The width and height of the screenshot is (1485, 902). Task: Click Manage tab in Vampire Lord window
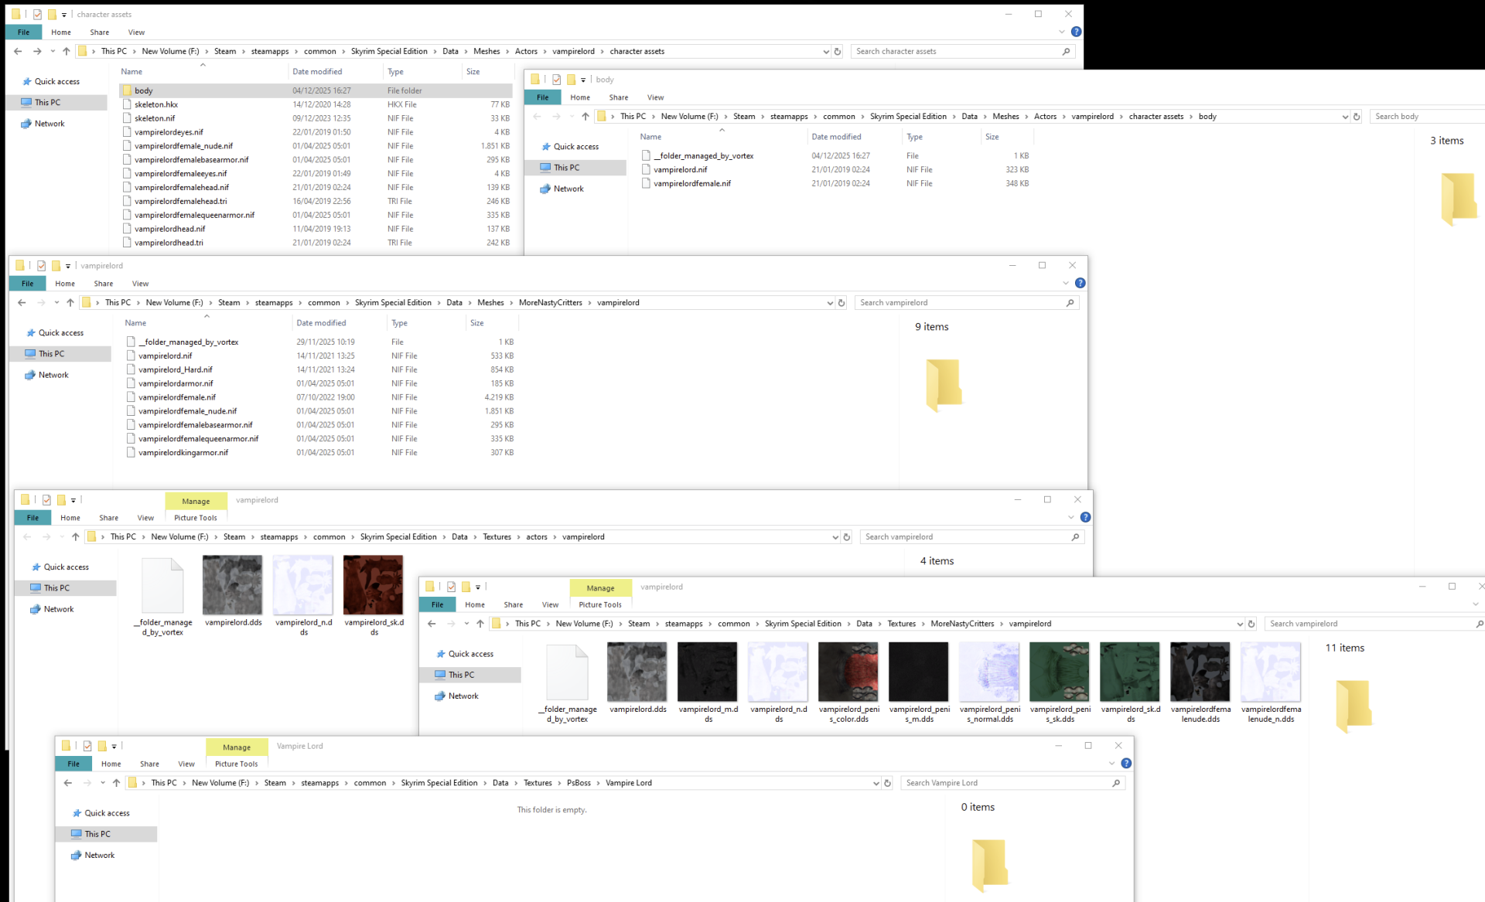pyautogui.click(x=237, y=747)
